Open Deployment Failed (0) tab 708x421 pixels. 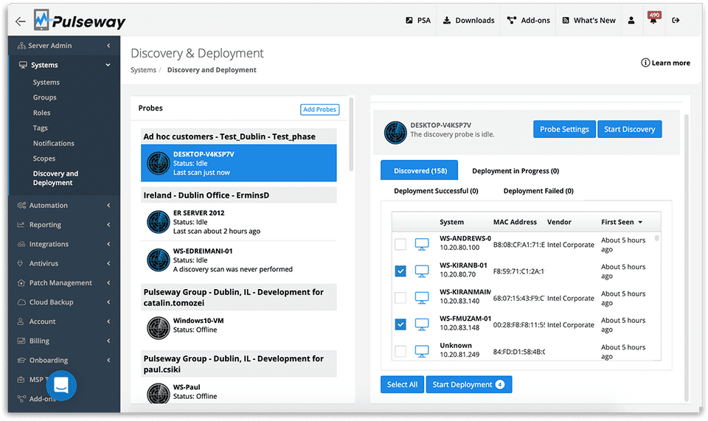click(x=538, y=191)
